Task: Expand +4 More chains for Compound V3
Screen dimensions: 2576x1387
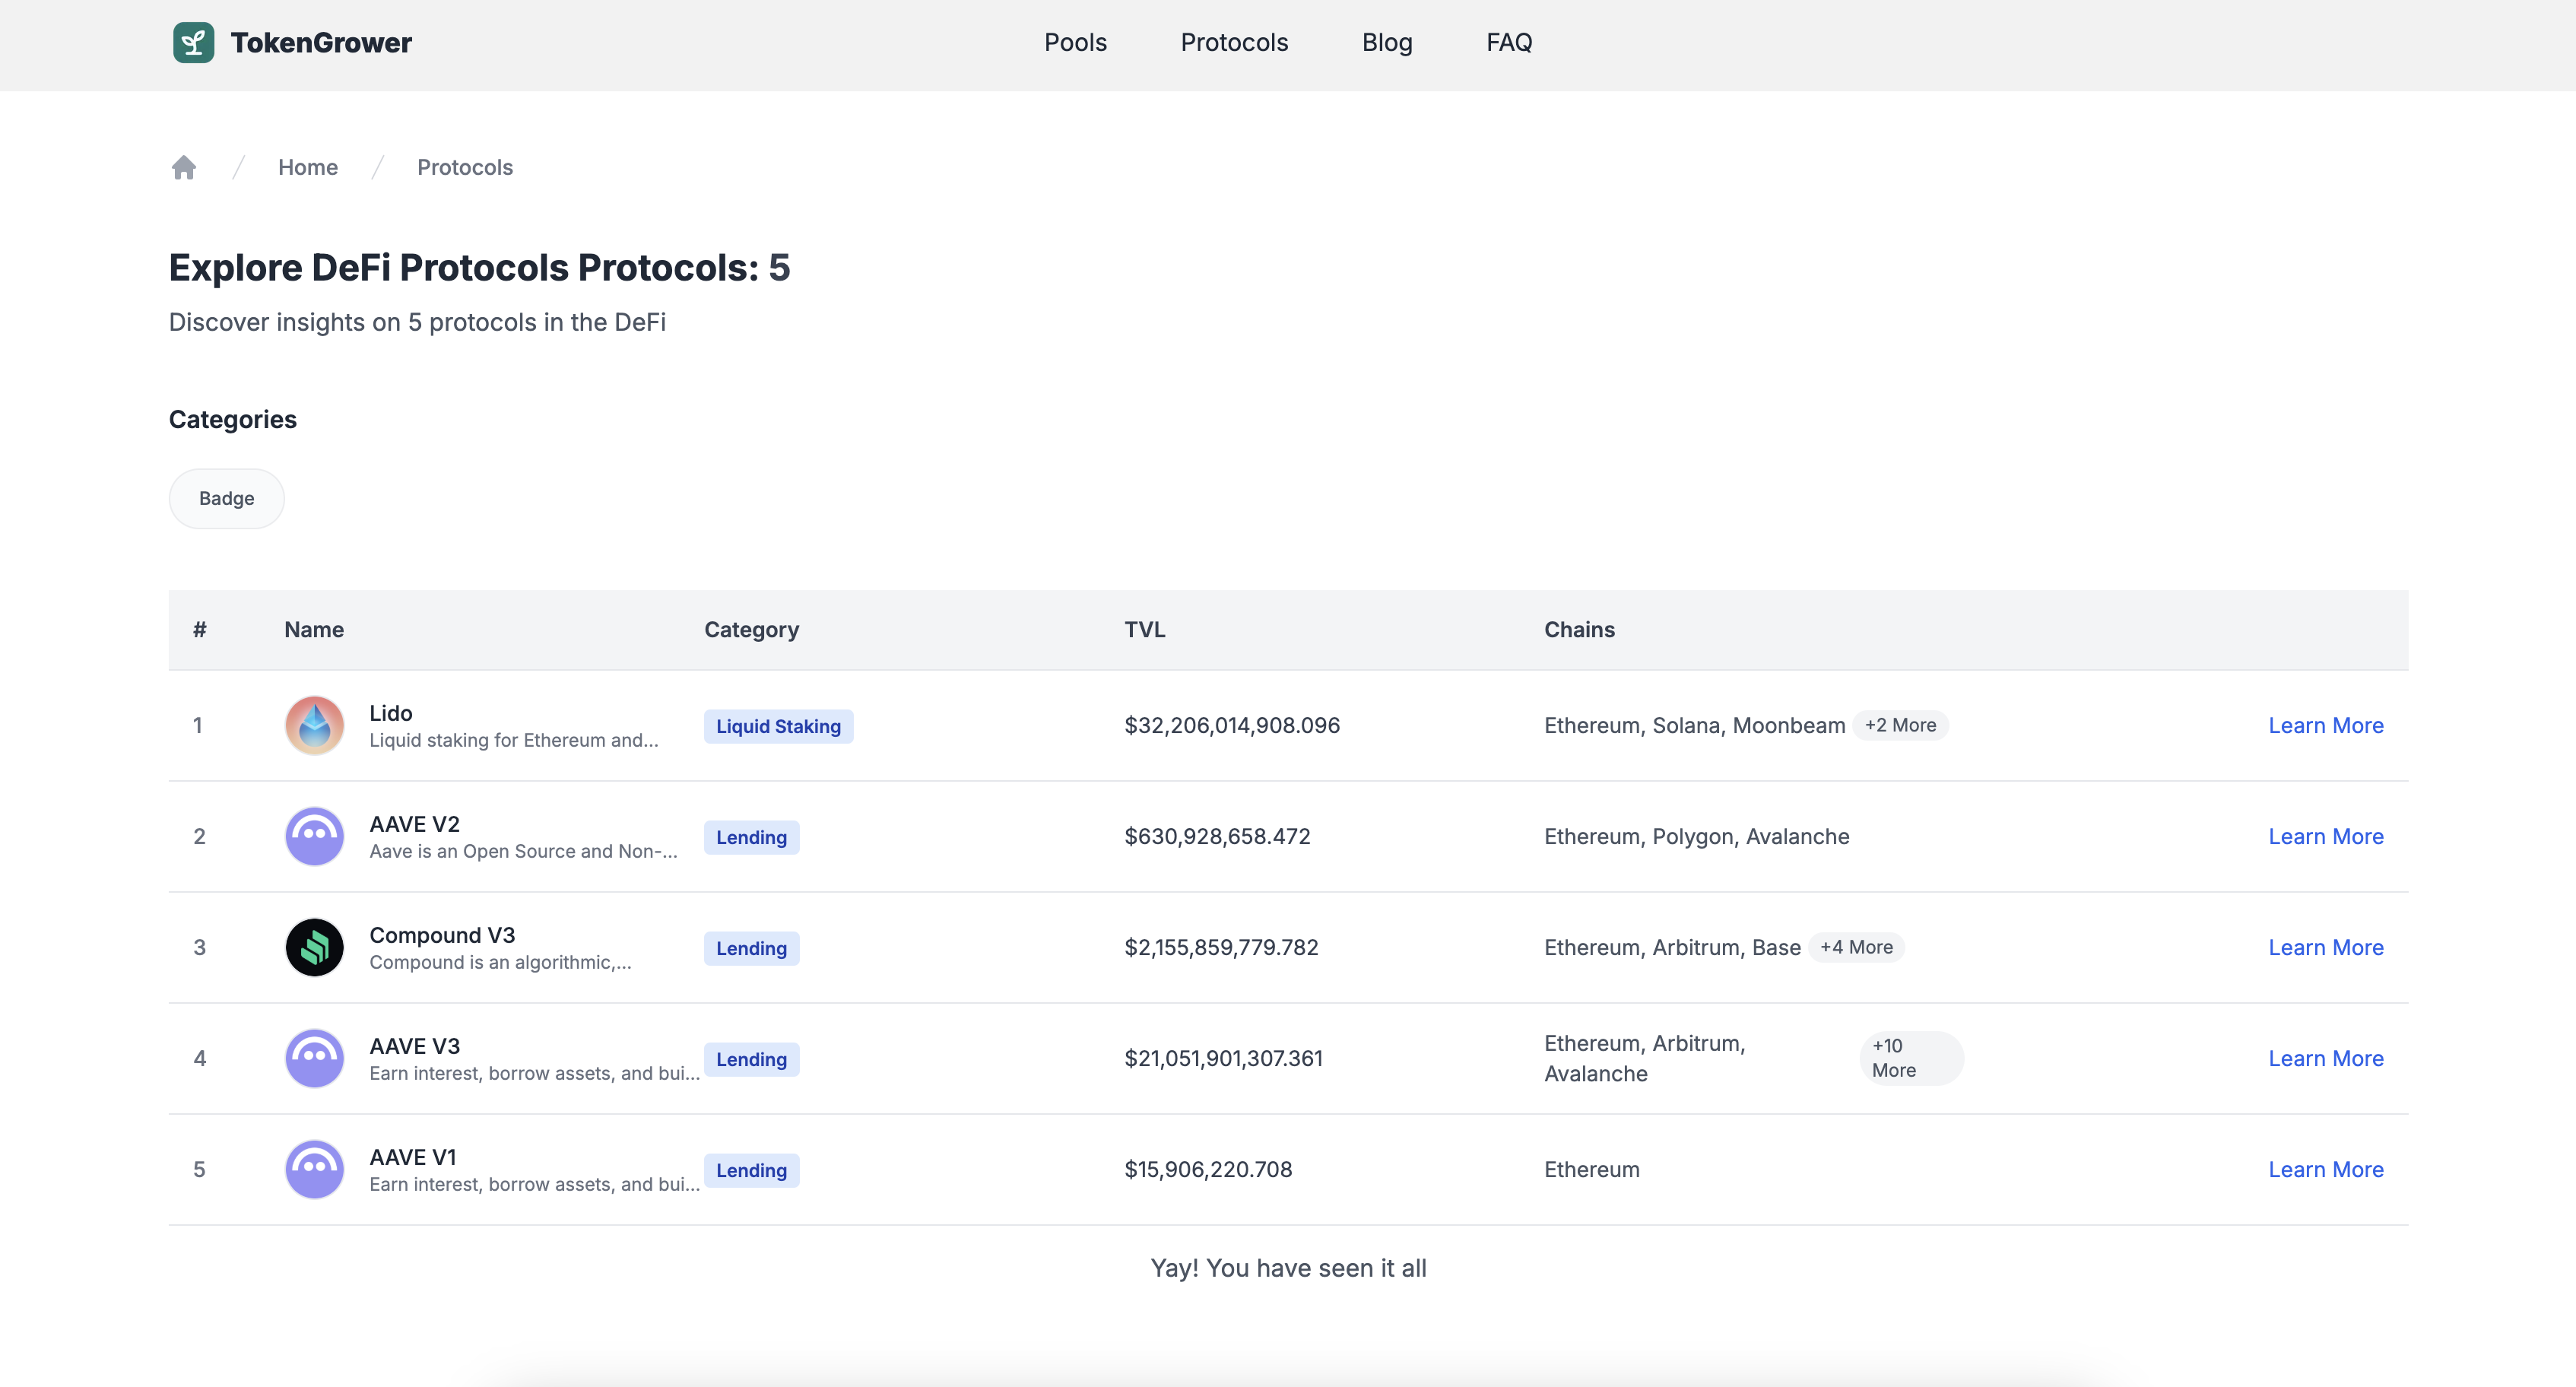Action: click(1856, 947)
